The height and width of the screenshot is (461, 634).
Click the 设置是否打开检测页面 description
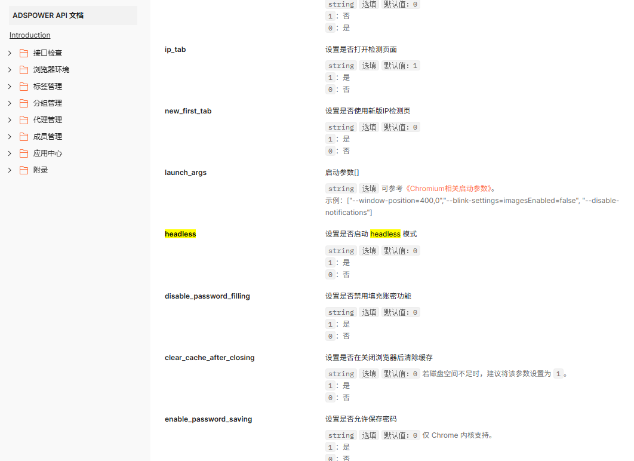[x=361, y=50]
